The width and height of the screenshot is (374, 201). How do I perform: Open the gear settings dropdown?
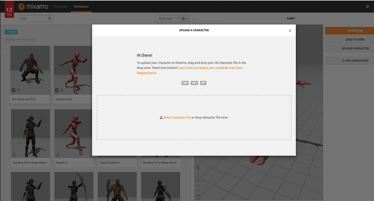(x=185, y=18)
